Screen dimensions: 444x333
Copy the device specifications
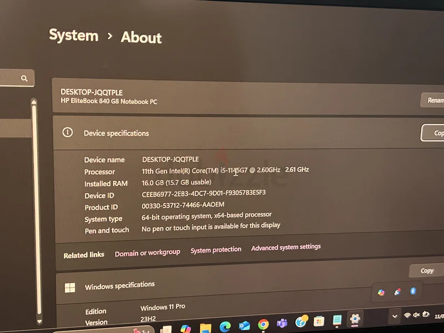click(x=432, y=133)
